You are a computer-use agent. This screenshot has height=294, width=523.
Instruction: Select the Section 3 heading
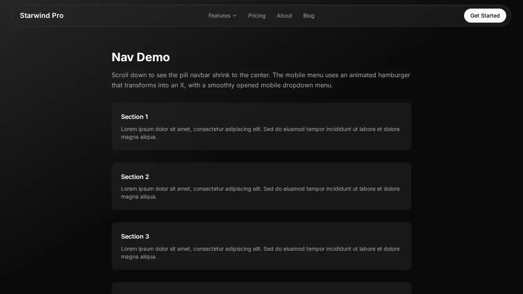[135, 236]
